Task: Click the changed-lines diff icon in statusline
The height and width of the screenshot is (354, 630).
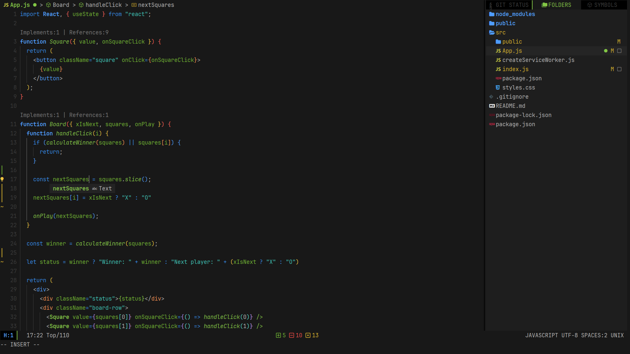Action: (308, 335)
